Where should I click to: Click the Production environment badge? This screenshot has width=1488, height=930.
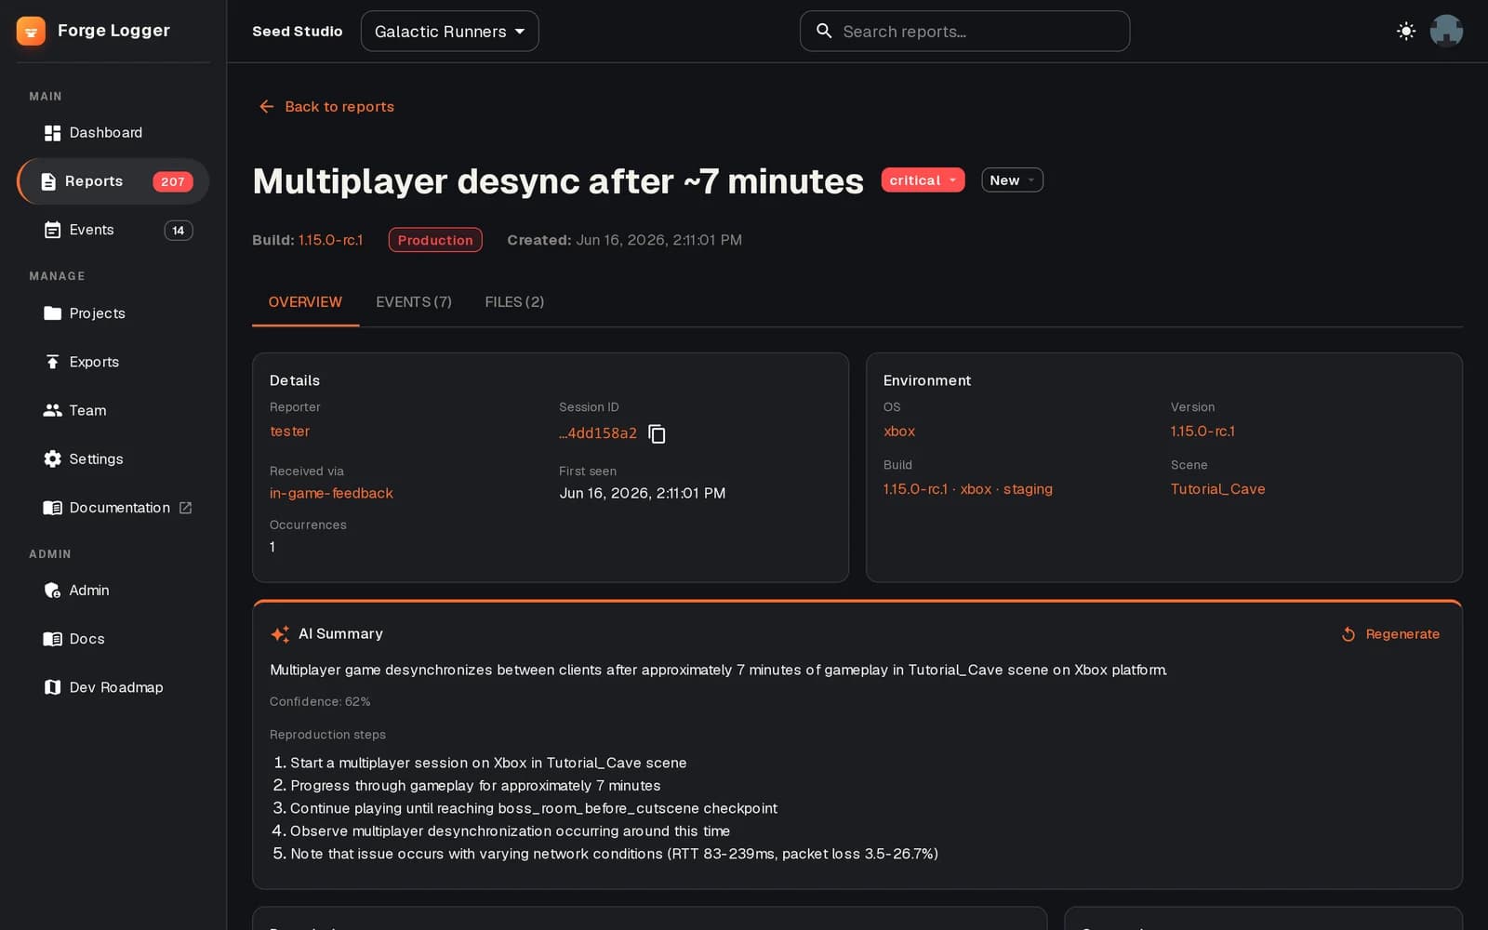(435, 240)
